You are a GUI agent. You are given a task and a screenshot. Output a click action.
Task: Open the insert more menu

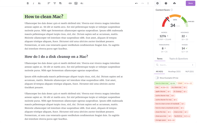tap(82, 3)
